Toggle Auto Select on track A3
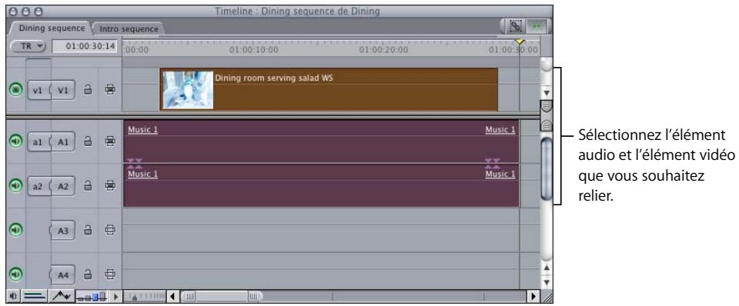739x306 pixels. (110, 230)
